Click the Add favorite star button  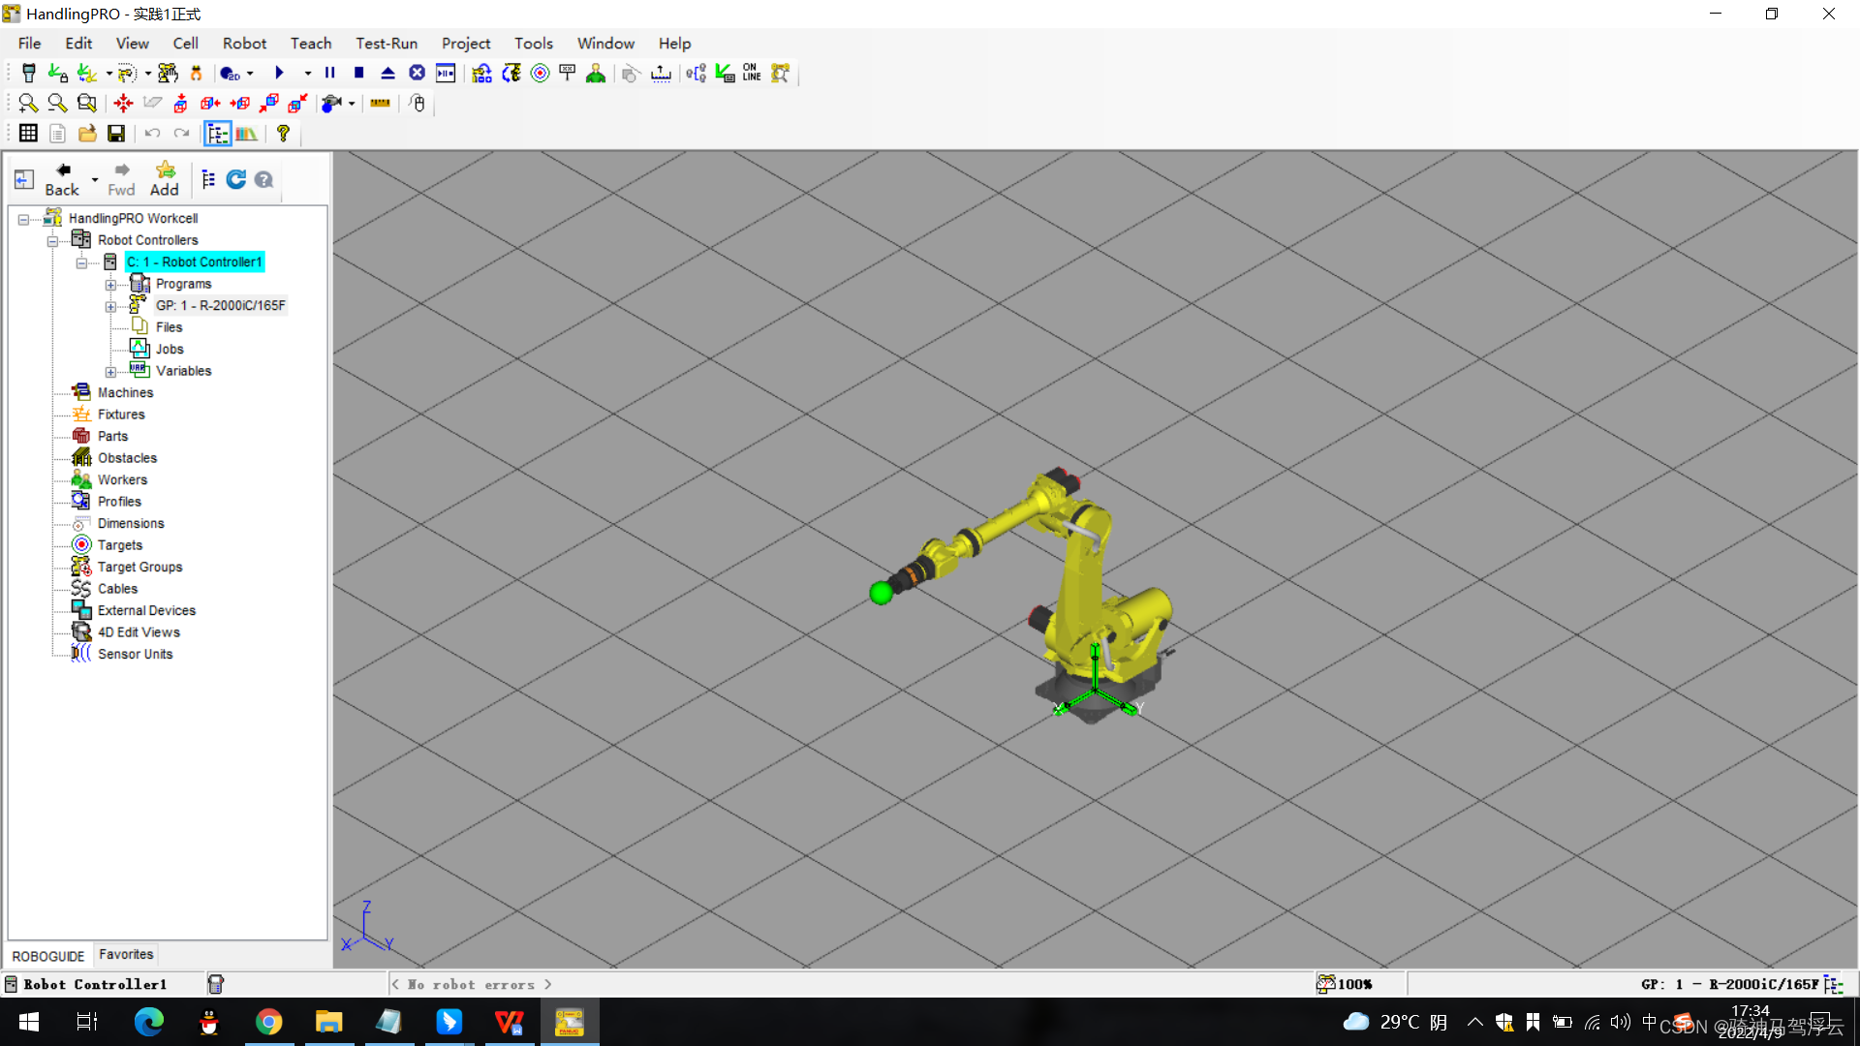pyautogui.click(x=165, y=180)
